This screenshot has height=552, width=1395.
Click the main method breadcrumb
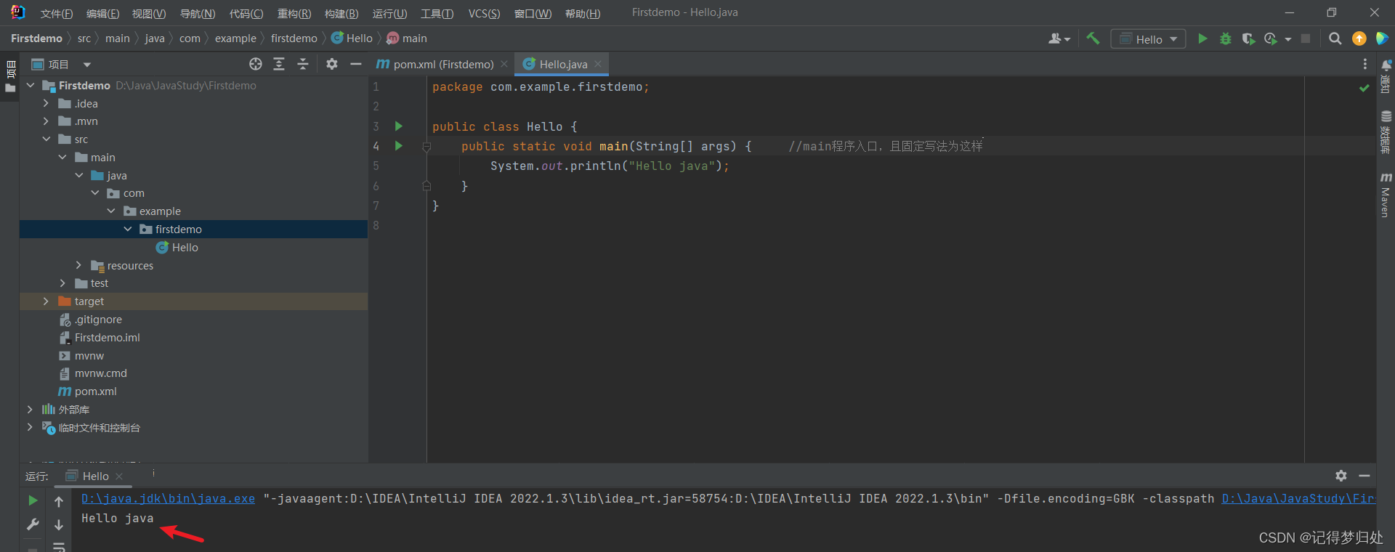coord(407,38)
